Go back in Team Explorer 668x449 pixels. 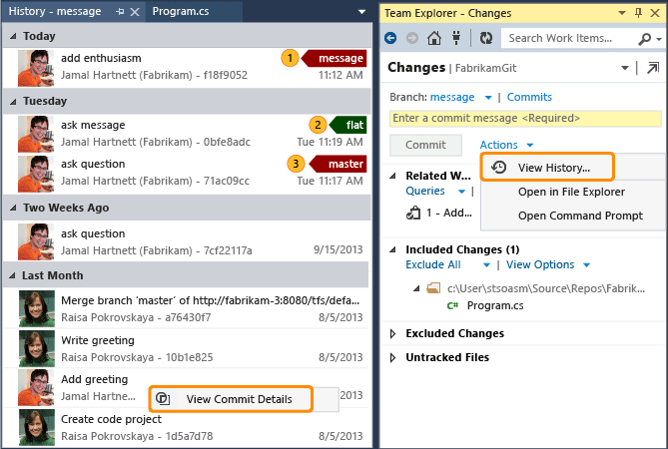tap(390, 38)
